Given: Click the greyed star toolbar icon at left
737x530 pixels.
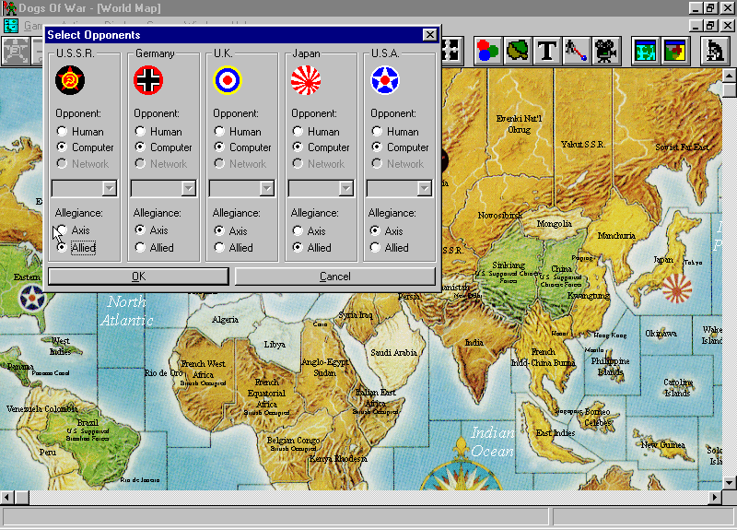Looking at the screenshot, I should tap(16, 51).
